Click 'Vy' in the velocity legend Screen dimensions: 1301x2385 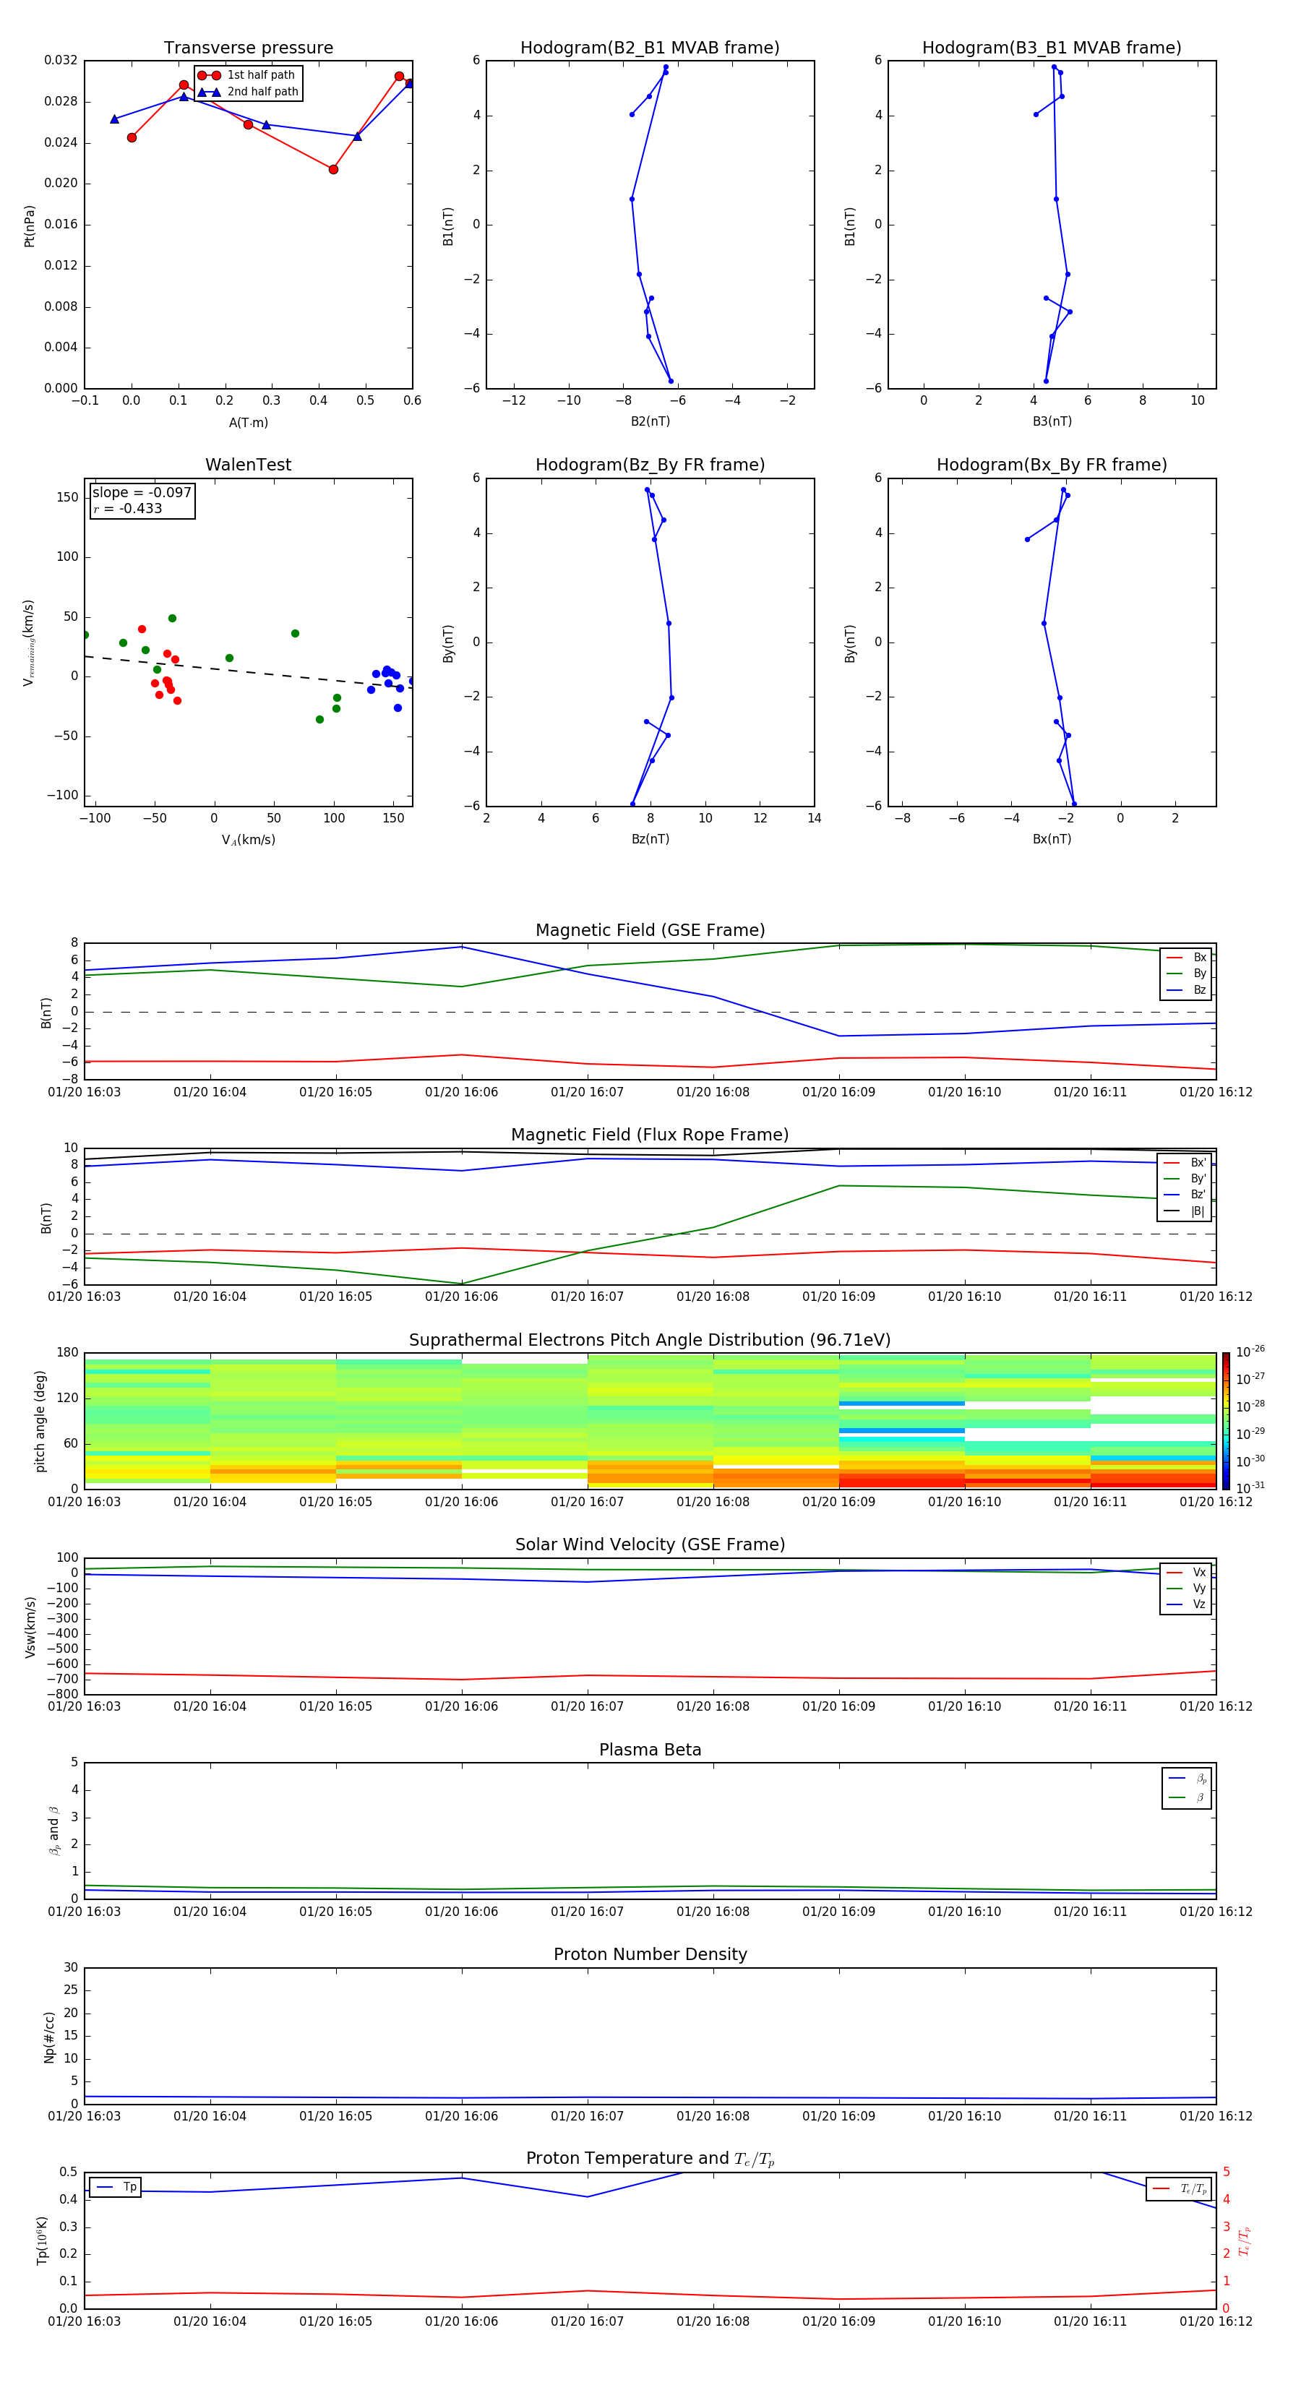(1199, 1589)
